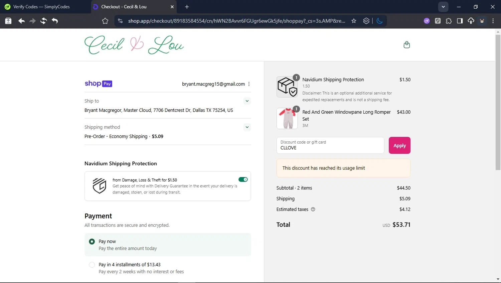The height and width of the screenshot is (283, 501).
Task: Click Red And Green Windowpane Long Romper Set title
Action: pyautogui.click(x=346, y=115)
